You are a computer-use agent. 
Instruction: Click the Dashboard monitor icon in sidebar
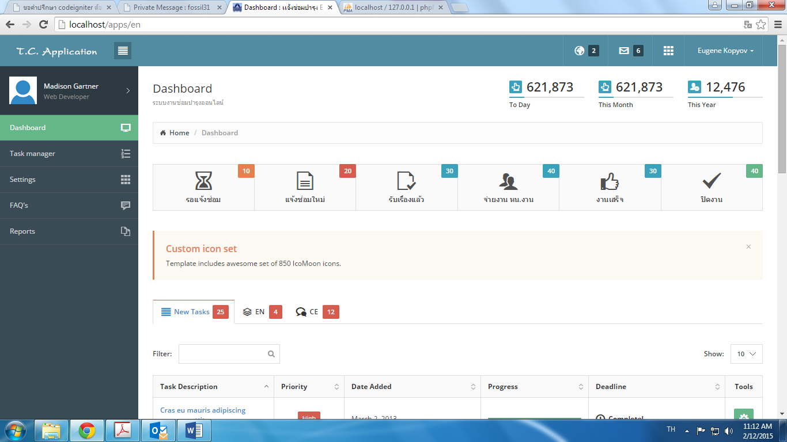tap(126, 128)
